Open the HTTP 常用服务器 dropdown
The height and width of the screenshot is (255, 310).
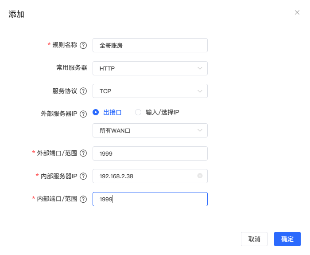[150, 68]
